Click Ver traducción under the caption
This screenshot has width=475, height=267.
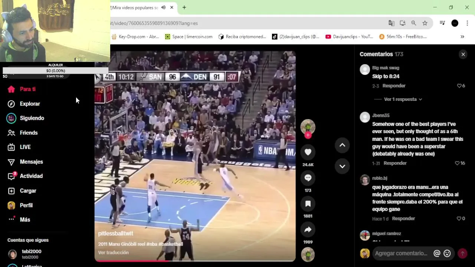click(113, 253)
